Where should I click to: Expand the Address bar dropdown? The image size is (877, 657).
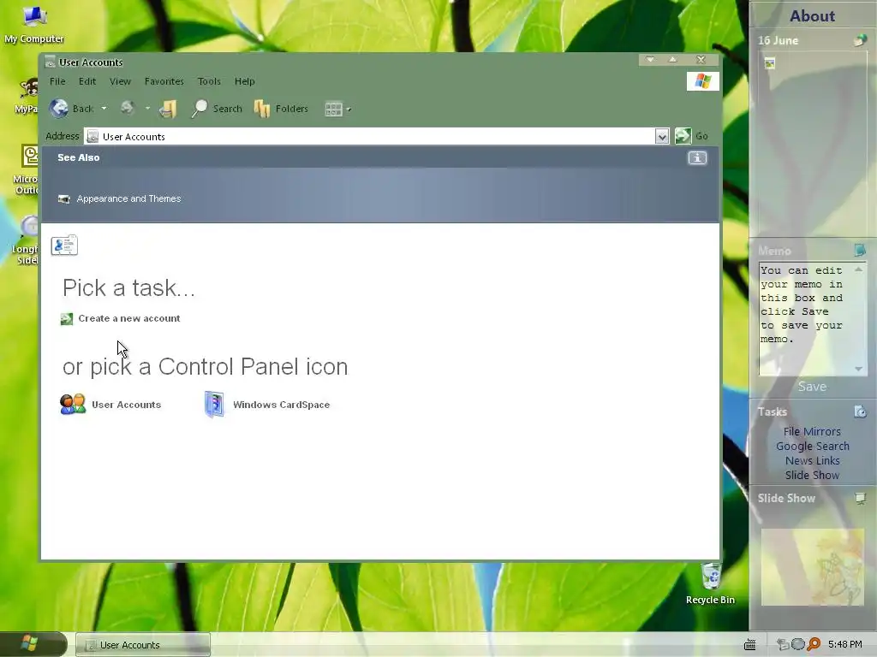pyautogui.click(x=662, y=136)
